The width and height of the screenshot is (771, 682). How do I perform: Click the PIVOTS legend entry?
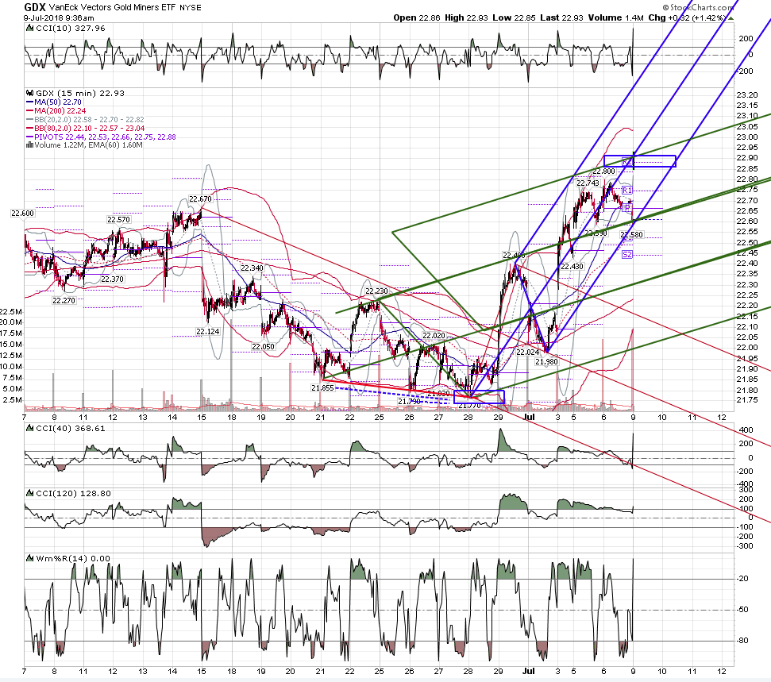click(x=105, y=137)
